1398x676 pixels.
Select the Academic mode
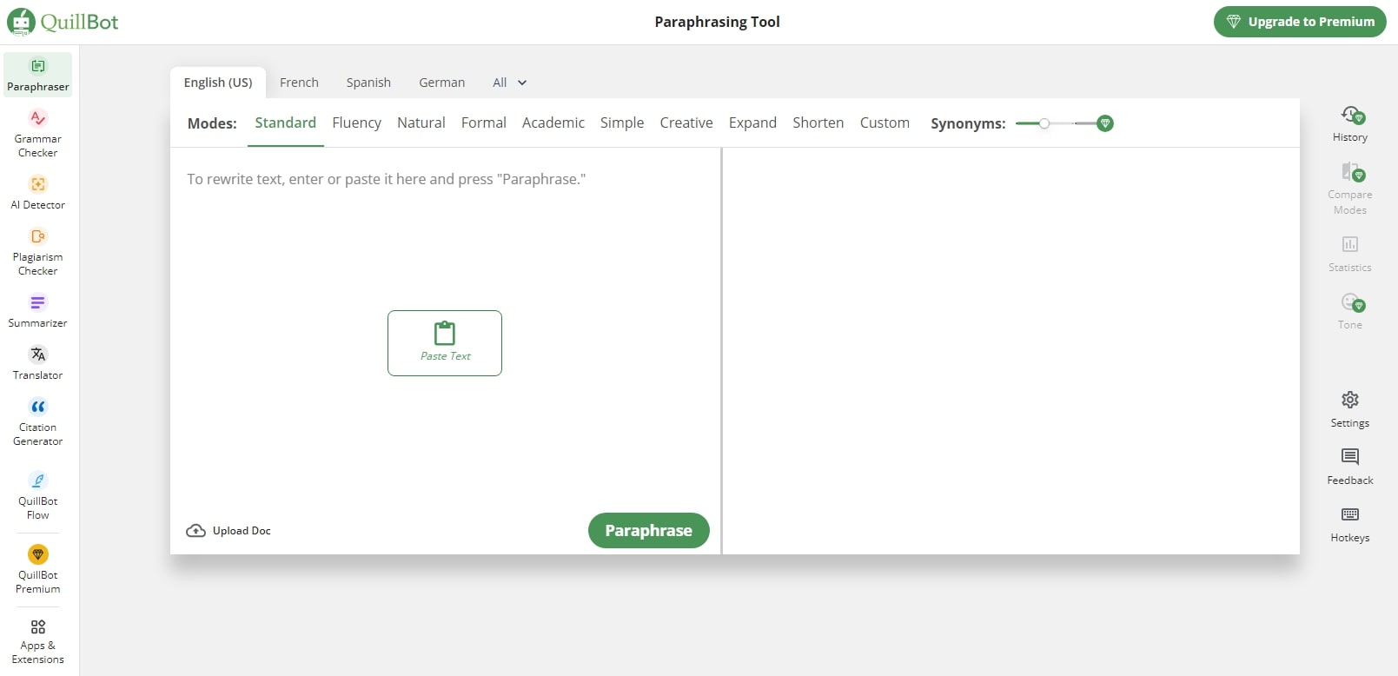tap(553, 123)
